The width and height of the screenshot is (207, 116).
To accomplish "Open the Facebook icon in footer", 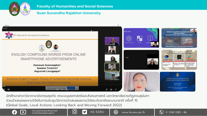I will click(14, 112).
